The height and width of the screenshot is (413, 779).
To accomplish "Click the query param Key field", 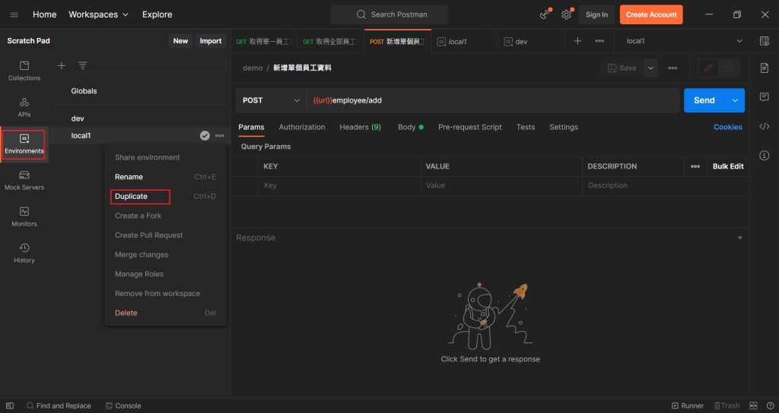I will coord(339,185).
